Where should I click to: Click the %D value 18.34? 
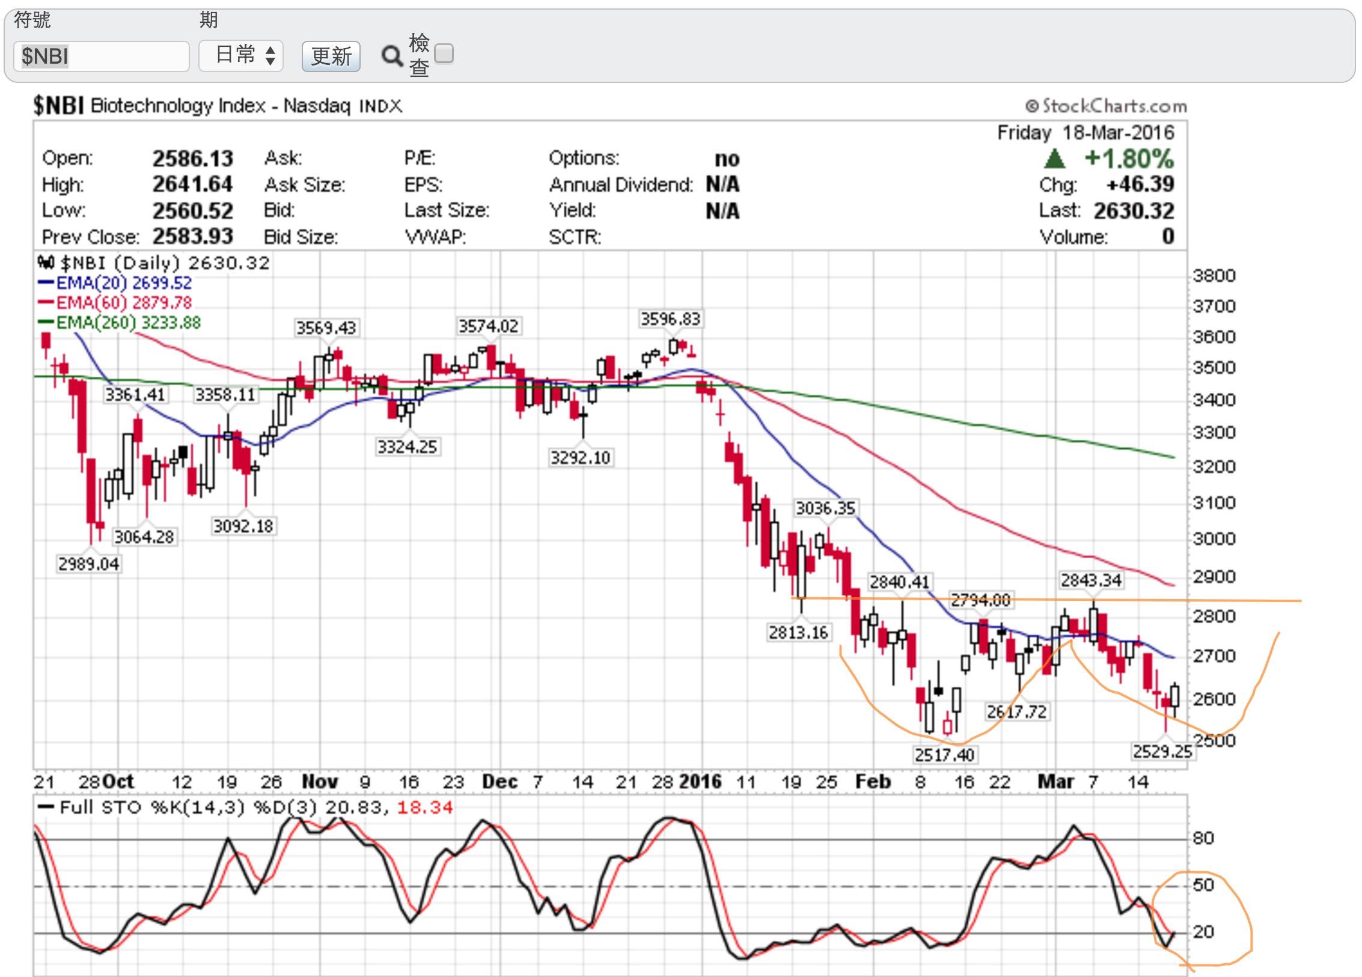click(424, 807)
